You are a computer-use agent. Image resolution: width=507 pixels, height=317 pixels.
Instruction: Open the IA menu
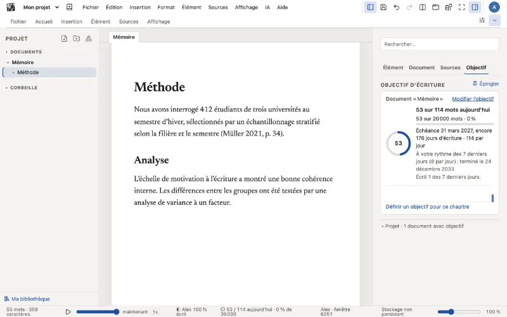click(x=267, y=7)
